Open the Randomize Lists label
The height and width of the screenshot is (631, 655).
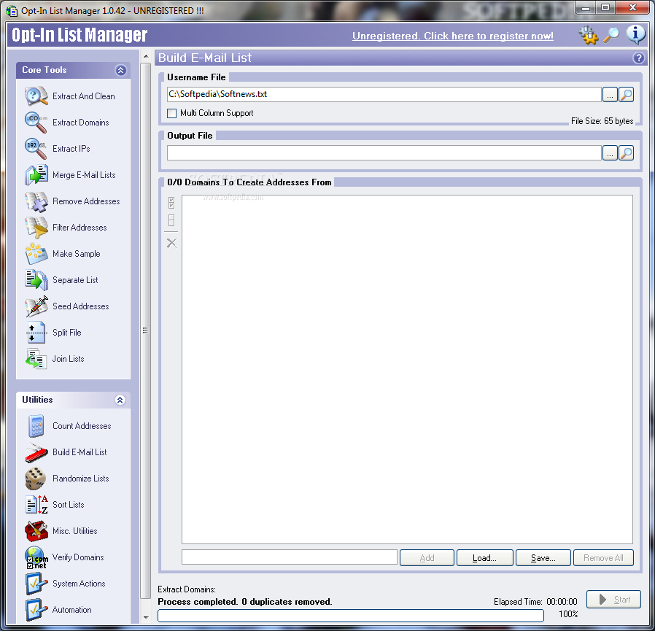point(81,479)
